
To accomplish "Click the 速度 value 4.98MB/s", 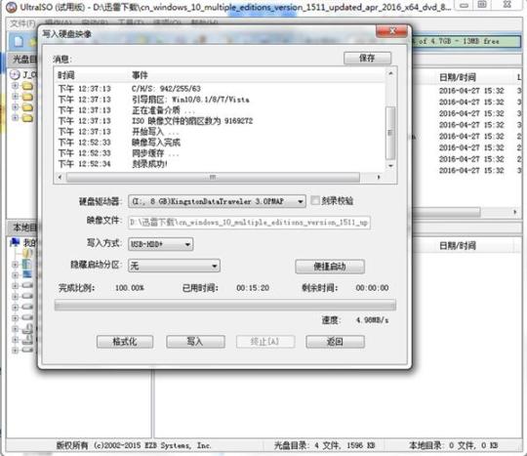I will tap(373, 320).
